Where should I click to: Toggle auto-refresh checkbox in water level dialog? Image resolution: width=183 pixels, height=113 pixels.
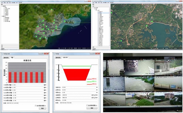tap(87, 106)
